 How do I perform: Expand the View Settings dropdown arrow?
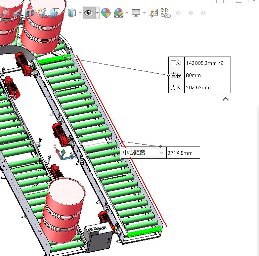144,13
